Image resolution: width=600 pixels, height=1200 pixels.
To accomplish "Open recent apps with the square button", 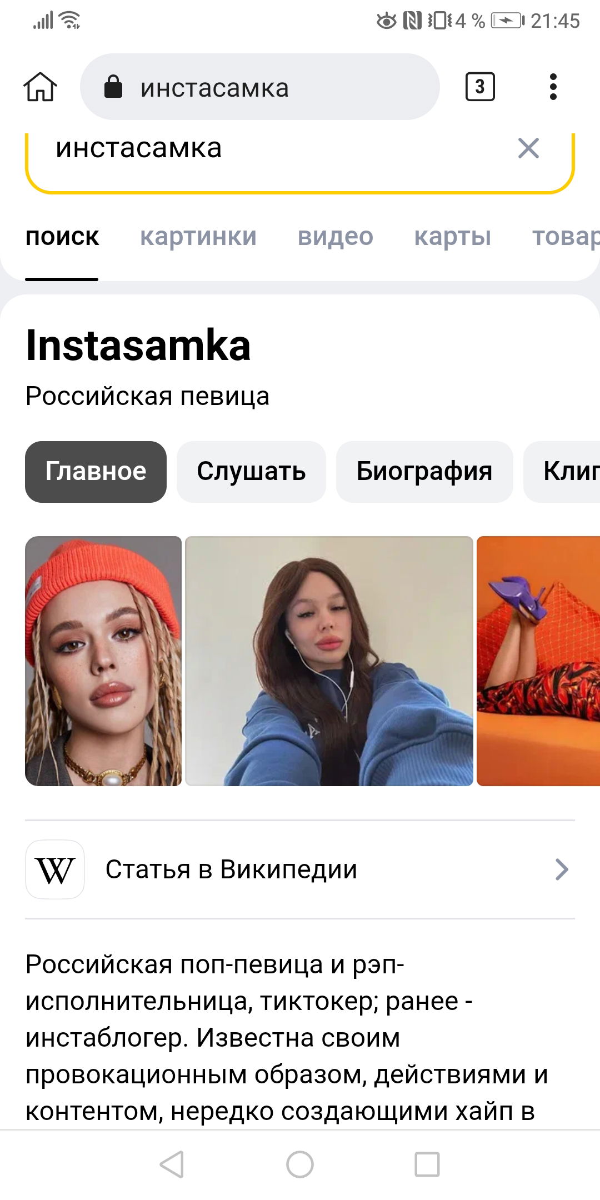I will point(427,1164).
